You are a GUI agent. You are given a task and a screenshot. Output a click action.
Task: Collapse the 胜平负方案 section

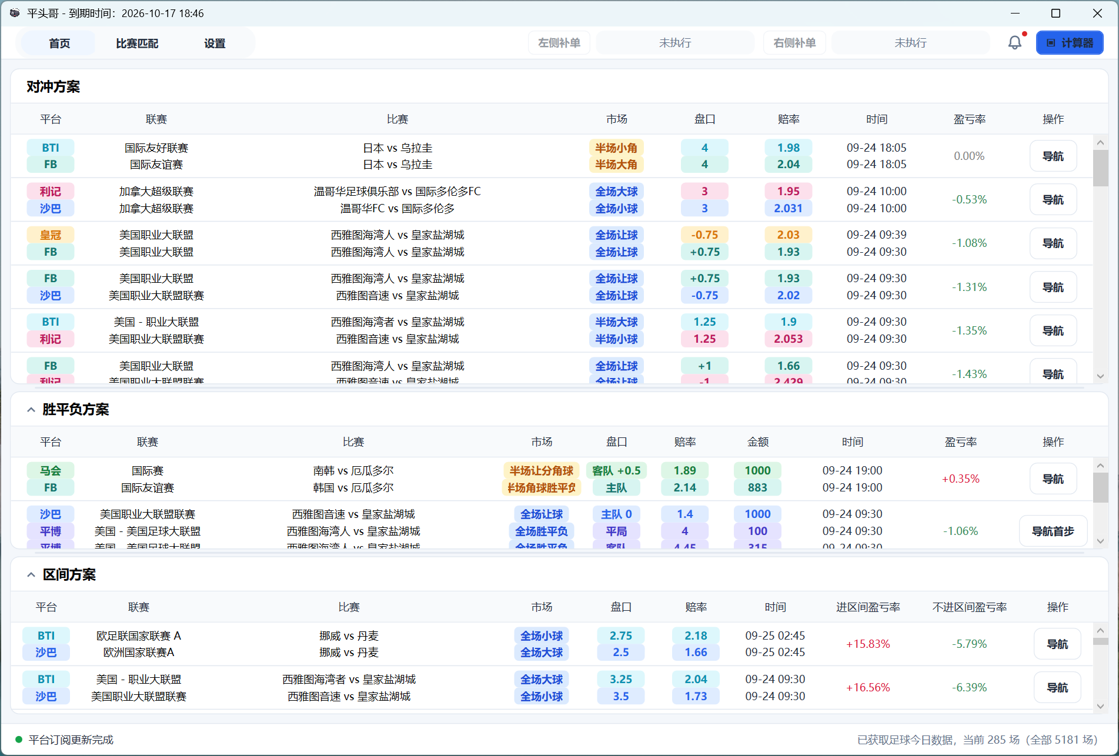(31, 410)
